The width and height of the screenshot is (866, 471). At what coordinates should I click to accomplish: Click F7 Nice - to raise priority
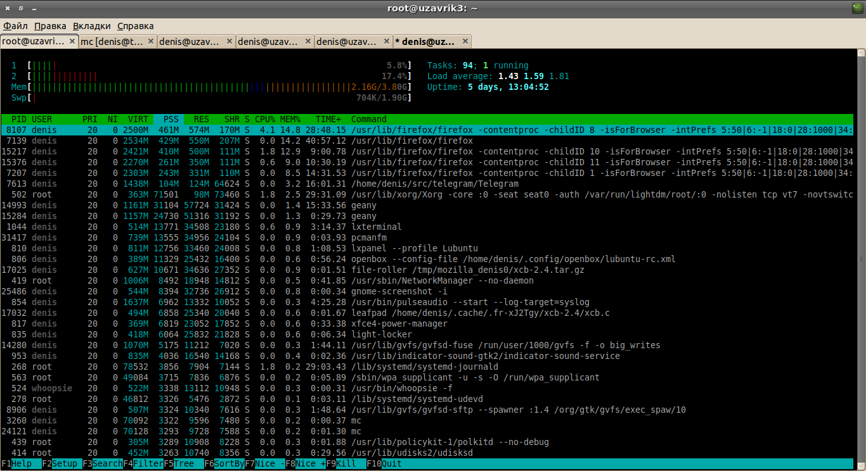tap(265, 463)
